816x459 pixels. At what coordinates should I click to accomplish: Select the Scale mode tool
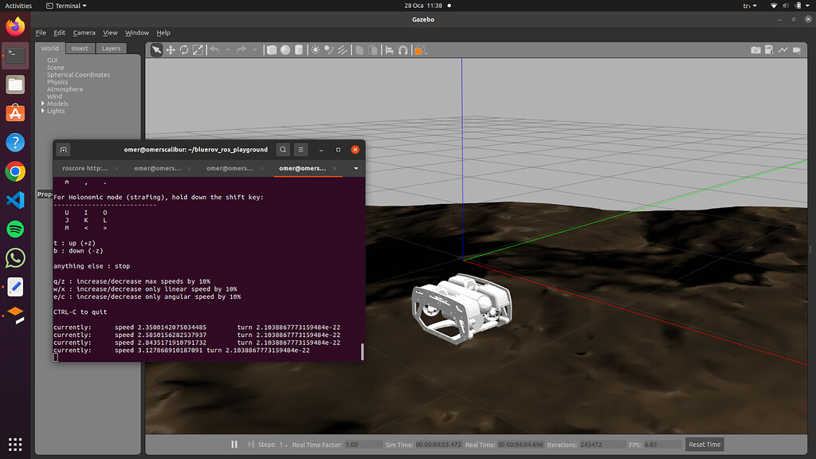point(197,49)
